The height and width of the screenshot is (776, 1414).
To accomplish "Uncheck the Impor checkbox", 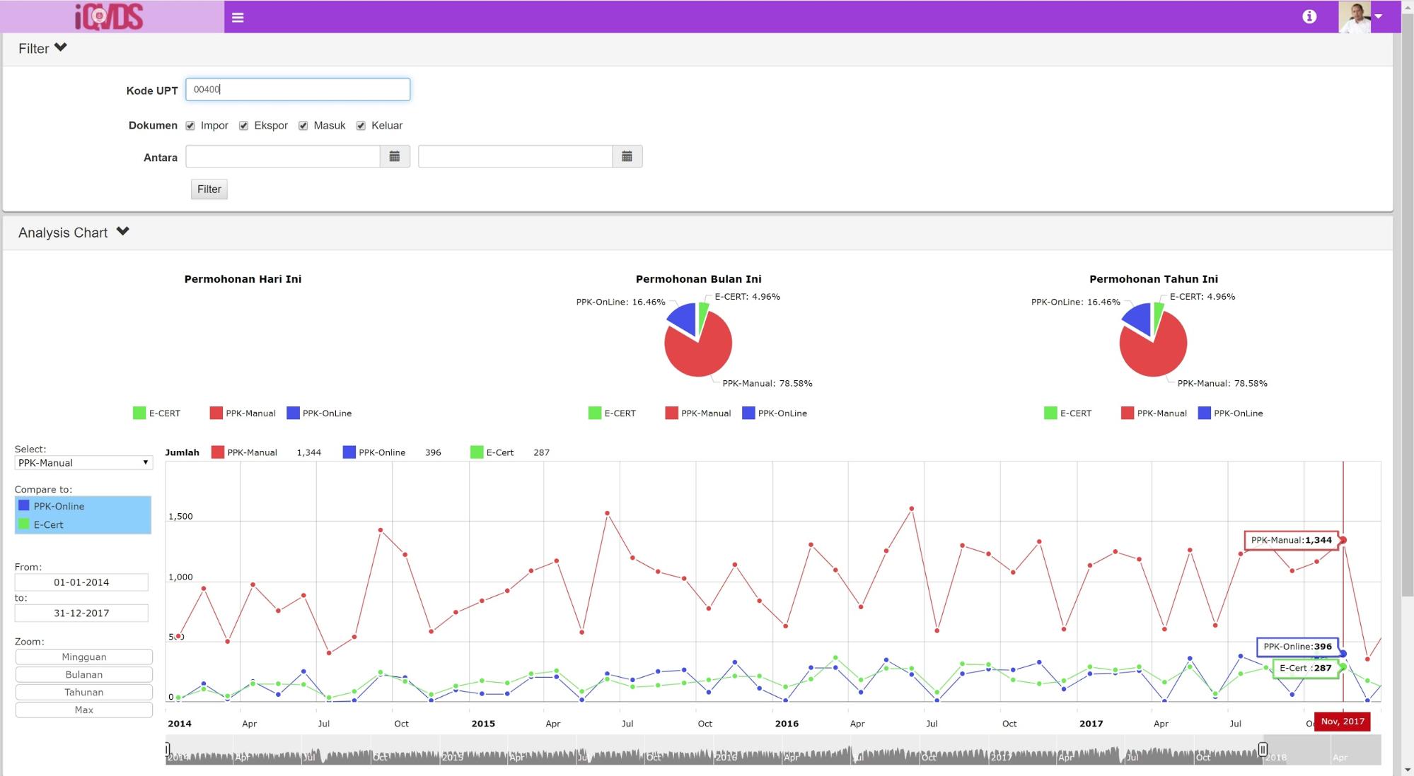I will tap(190, 126).
